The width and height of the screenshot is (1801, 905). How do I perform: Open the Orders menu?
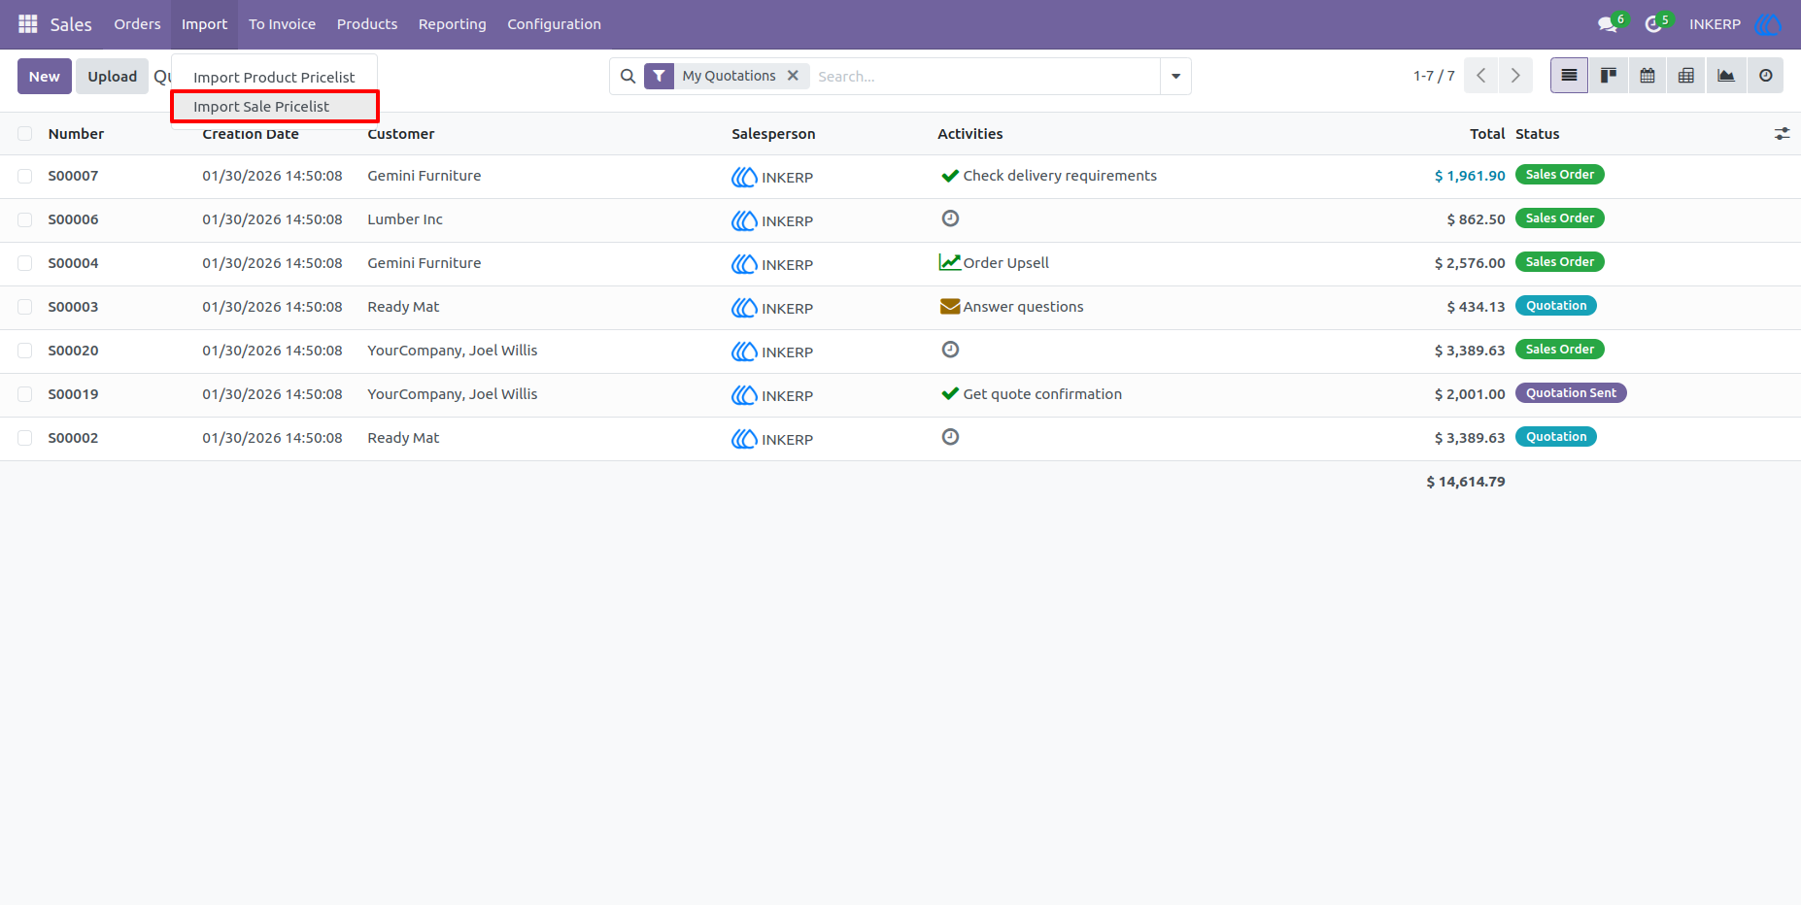(x=137, y=24)
